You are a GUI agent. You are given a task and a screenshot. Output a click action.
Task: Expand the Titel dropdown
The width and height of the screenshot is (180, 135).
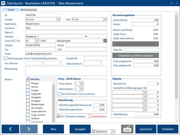(x=105, y=19)
